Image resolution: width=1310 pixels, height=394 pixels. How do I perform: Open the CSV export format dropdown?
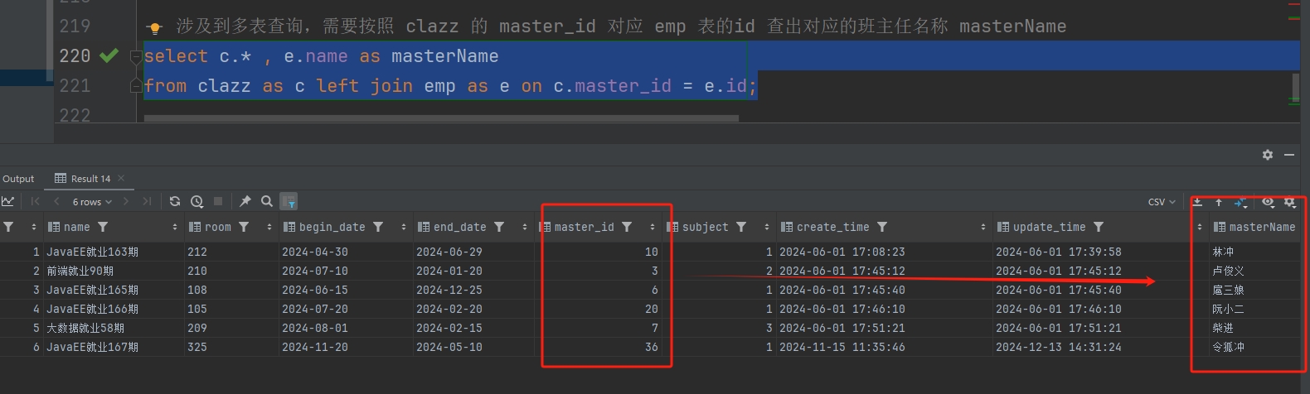1161,202
